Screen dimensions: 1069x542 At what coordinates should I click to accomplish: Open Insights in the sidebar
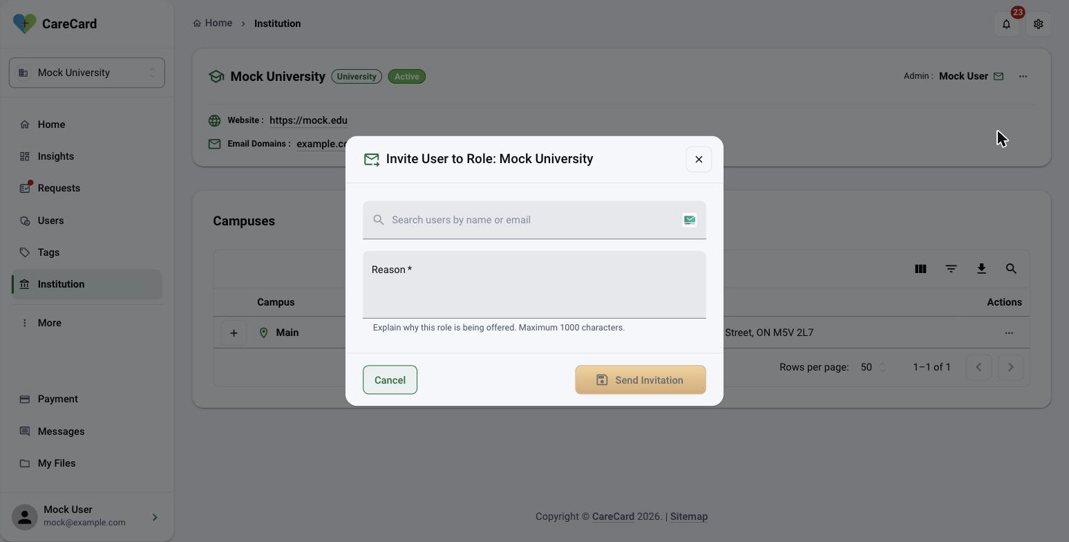(87, 156)
